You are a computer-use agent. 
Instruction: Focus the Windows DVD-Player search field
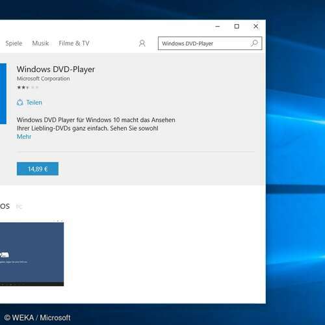pyautogui.click(x=210, y=44)
